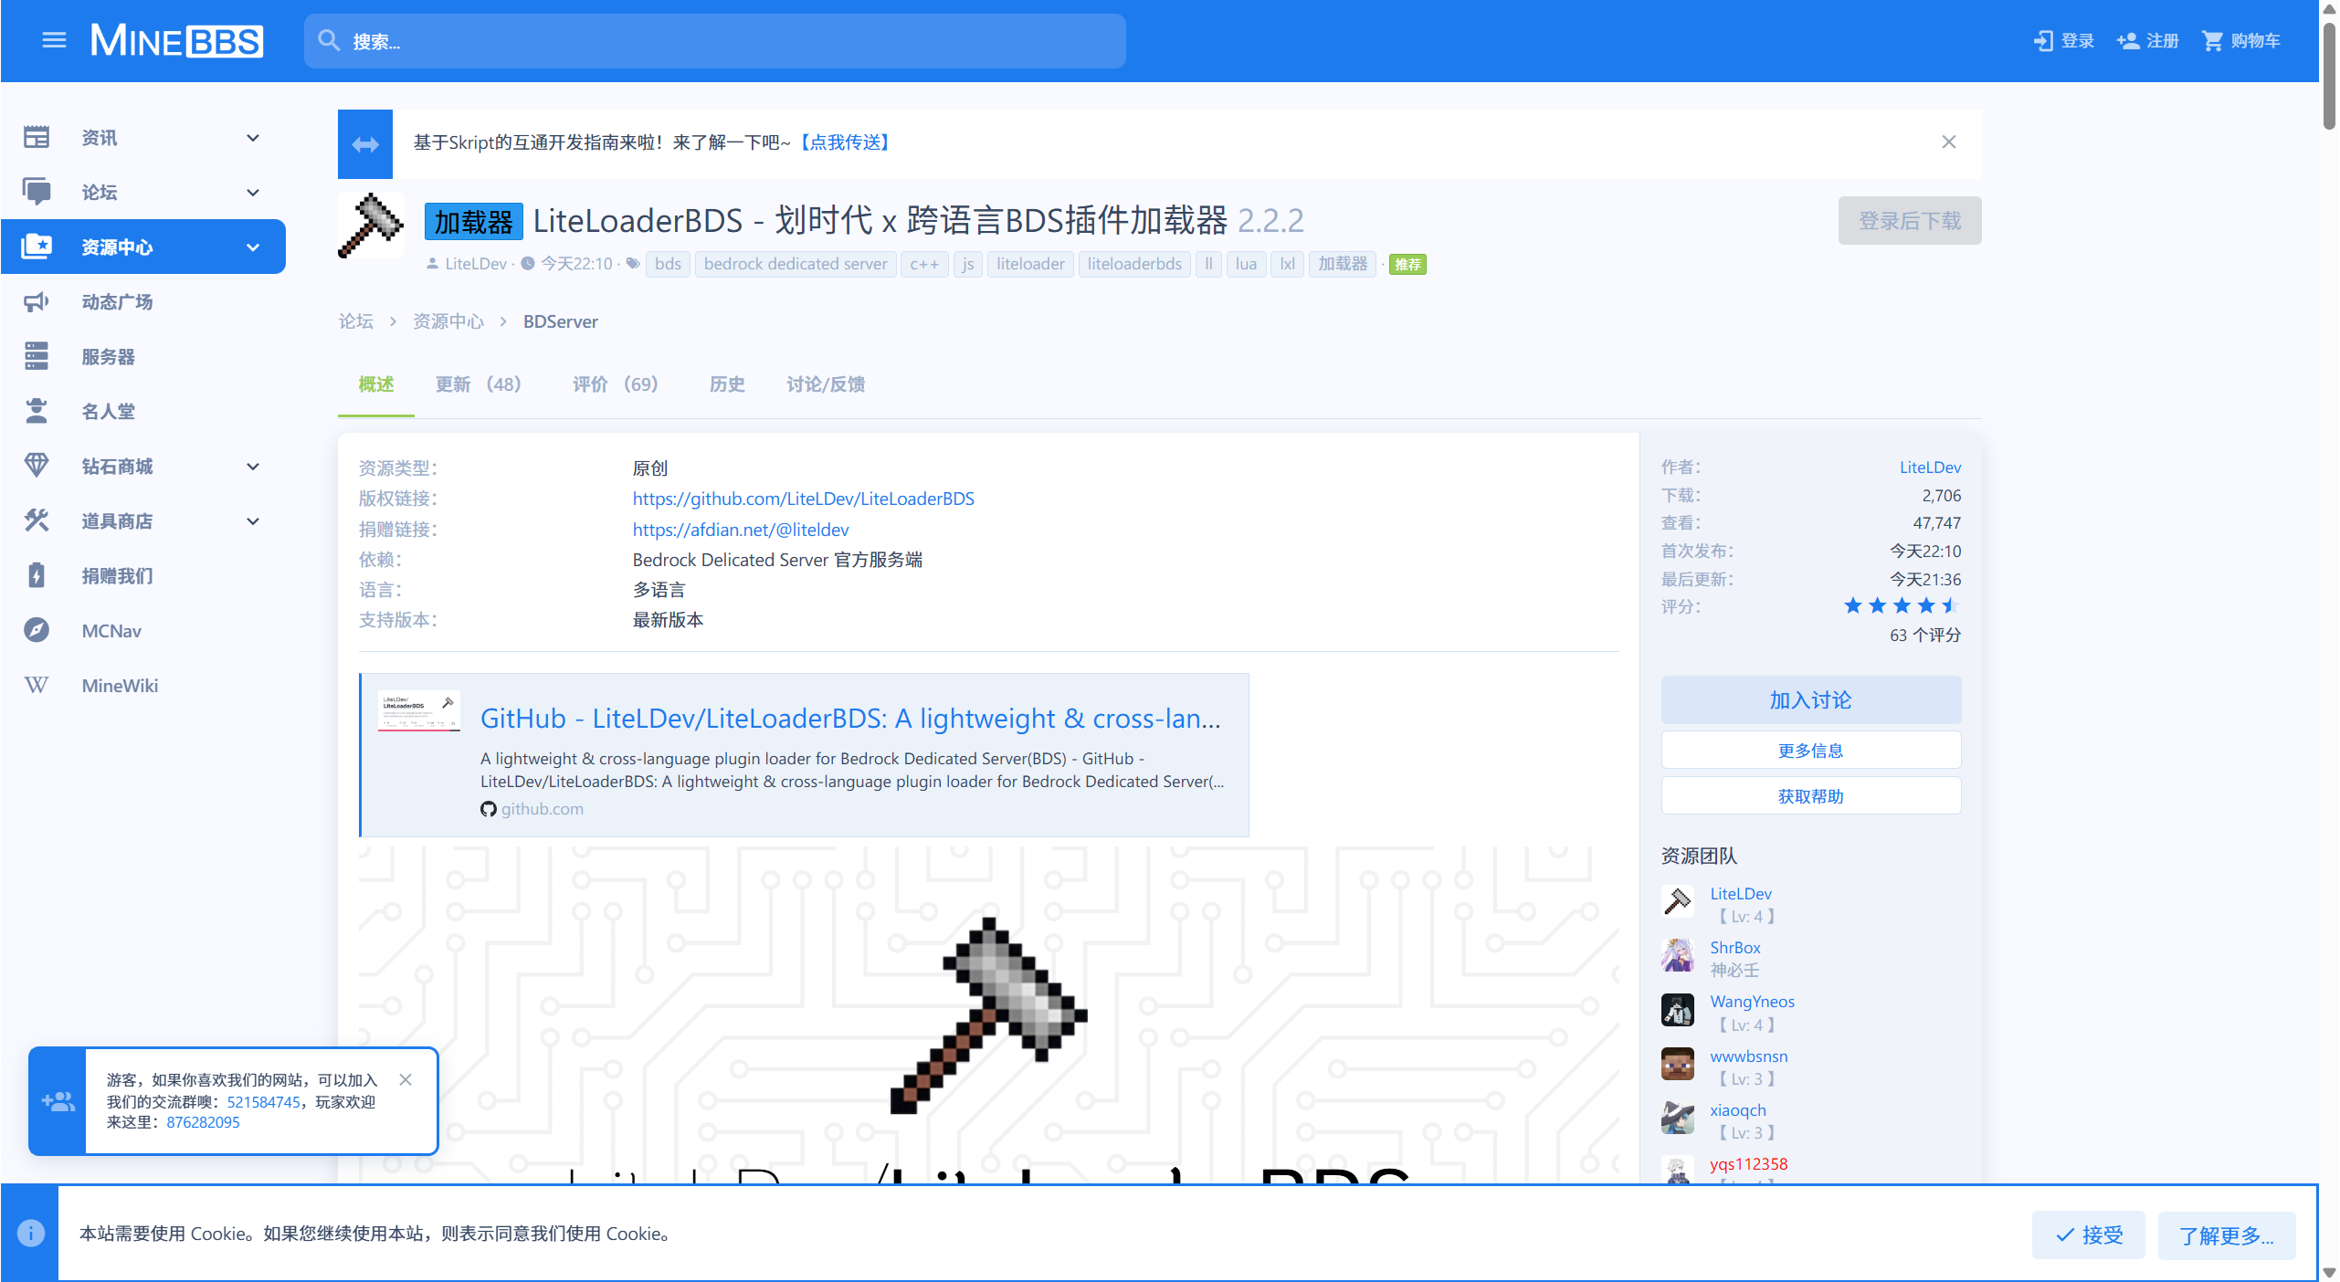Click the hammer resource icon beside title
The image size is (2340, 1282).
(x=370, y=226)
